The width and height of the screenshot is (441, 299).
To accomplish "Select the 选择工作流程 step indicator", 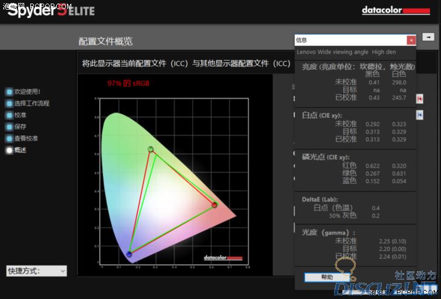I will pos(9,103).
